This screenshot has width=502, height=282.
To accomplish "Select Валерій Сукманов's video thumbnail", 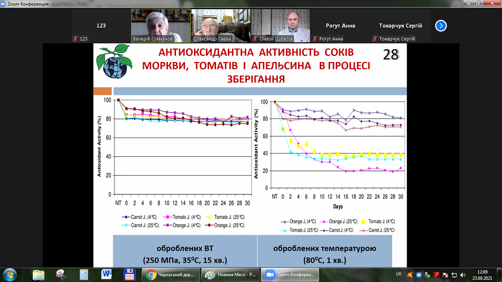I will pyautogui.click(x=161, y=26).
